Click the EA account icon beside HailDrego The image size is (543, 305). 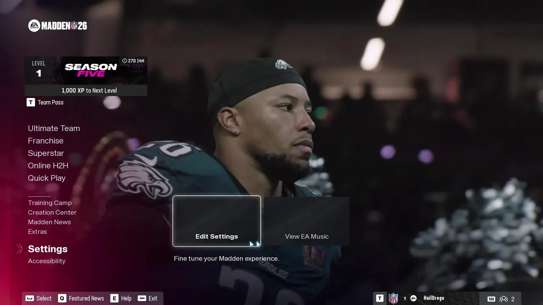413,298
